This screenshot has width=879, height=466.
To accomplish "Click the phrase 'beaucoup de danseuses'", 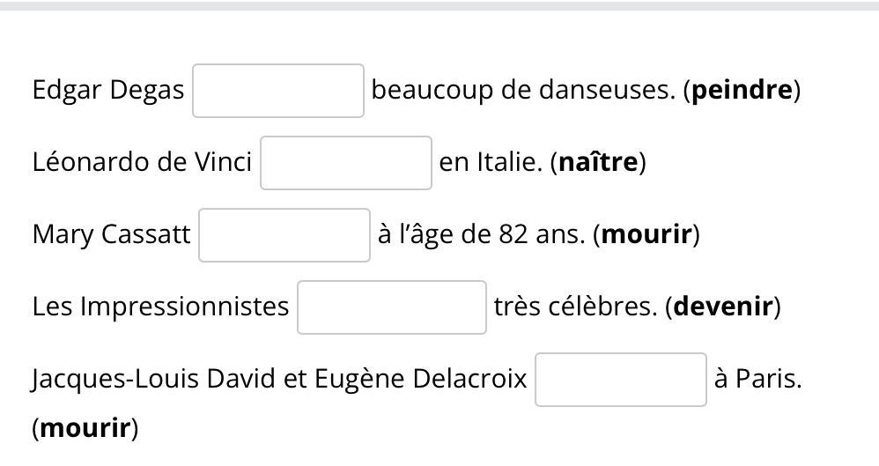I will (x=522, y=90).
